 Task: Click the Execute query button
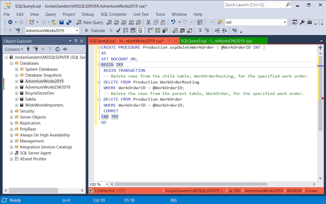point(95,30)
